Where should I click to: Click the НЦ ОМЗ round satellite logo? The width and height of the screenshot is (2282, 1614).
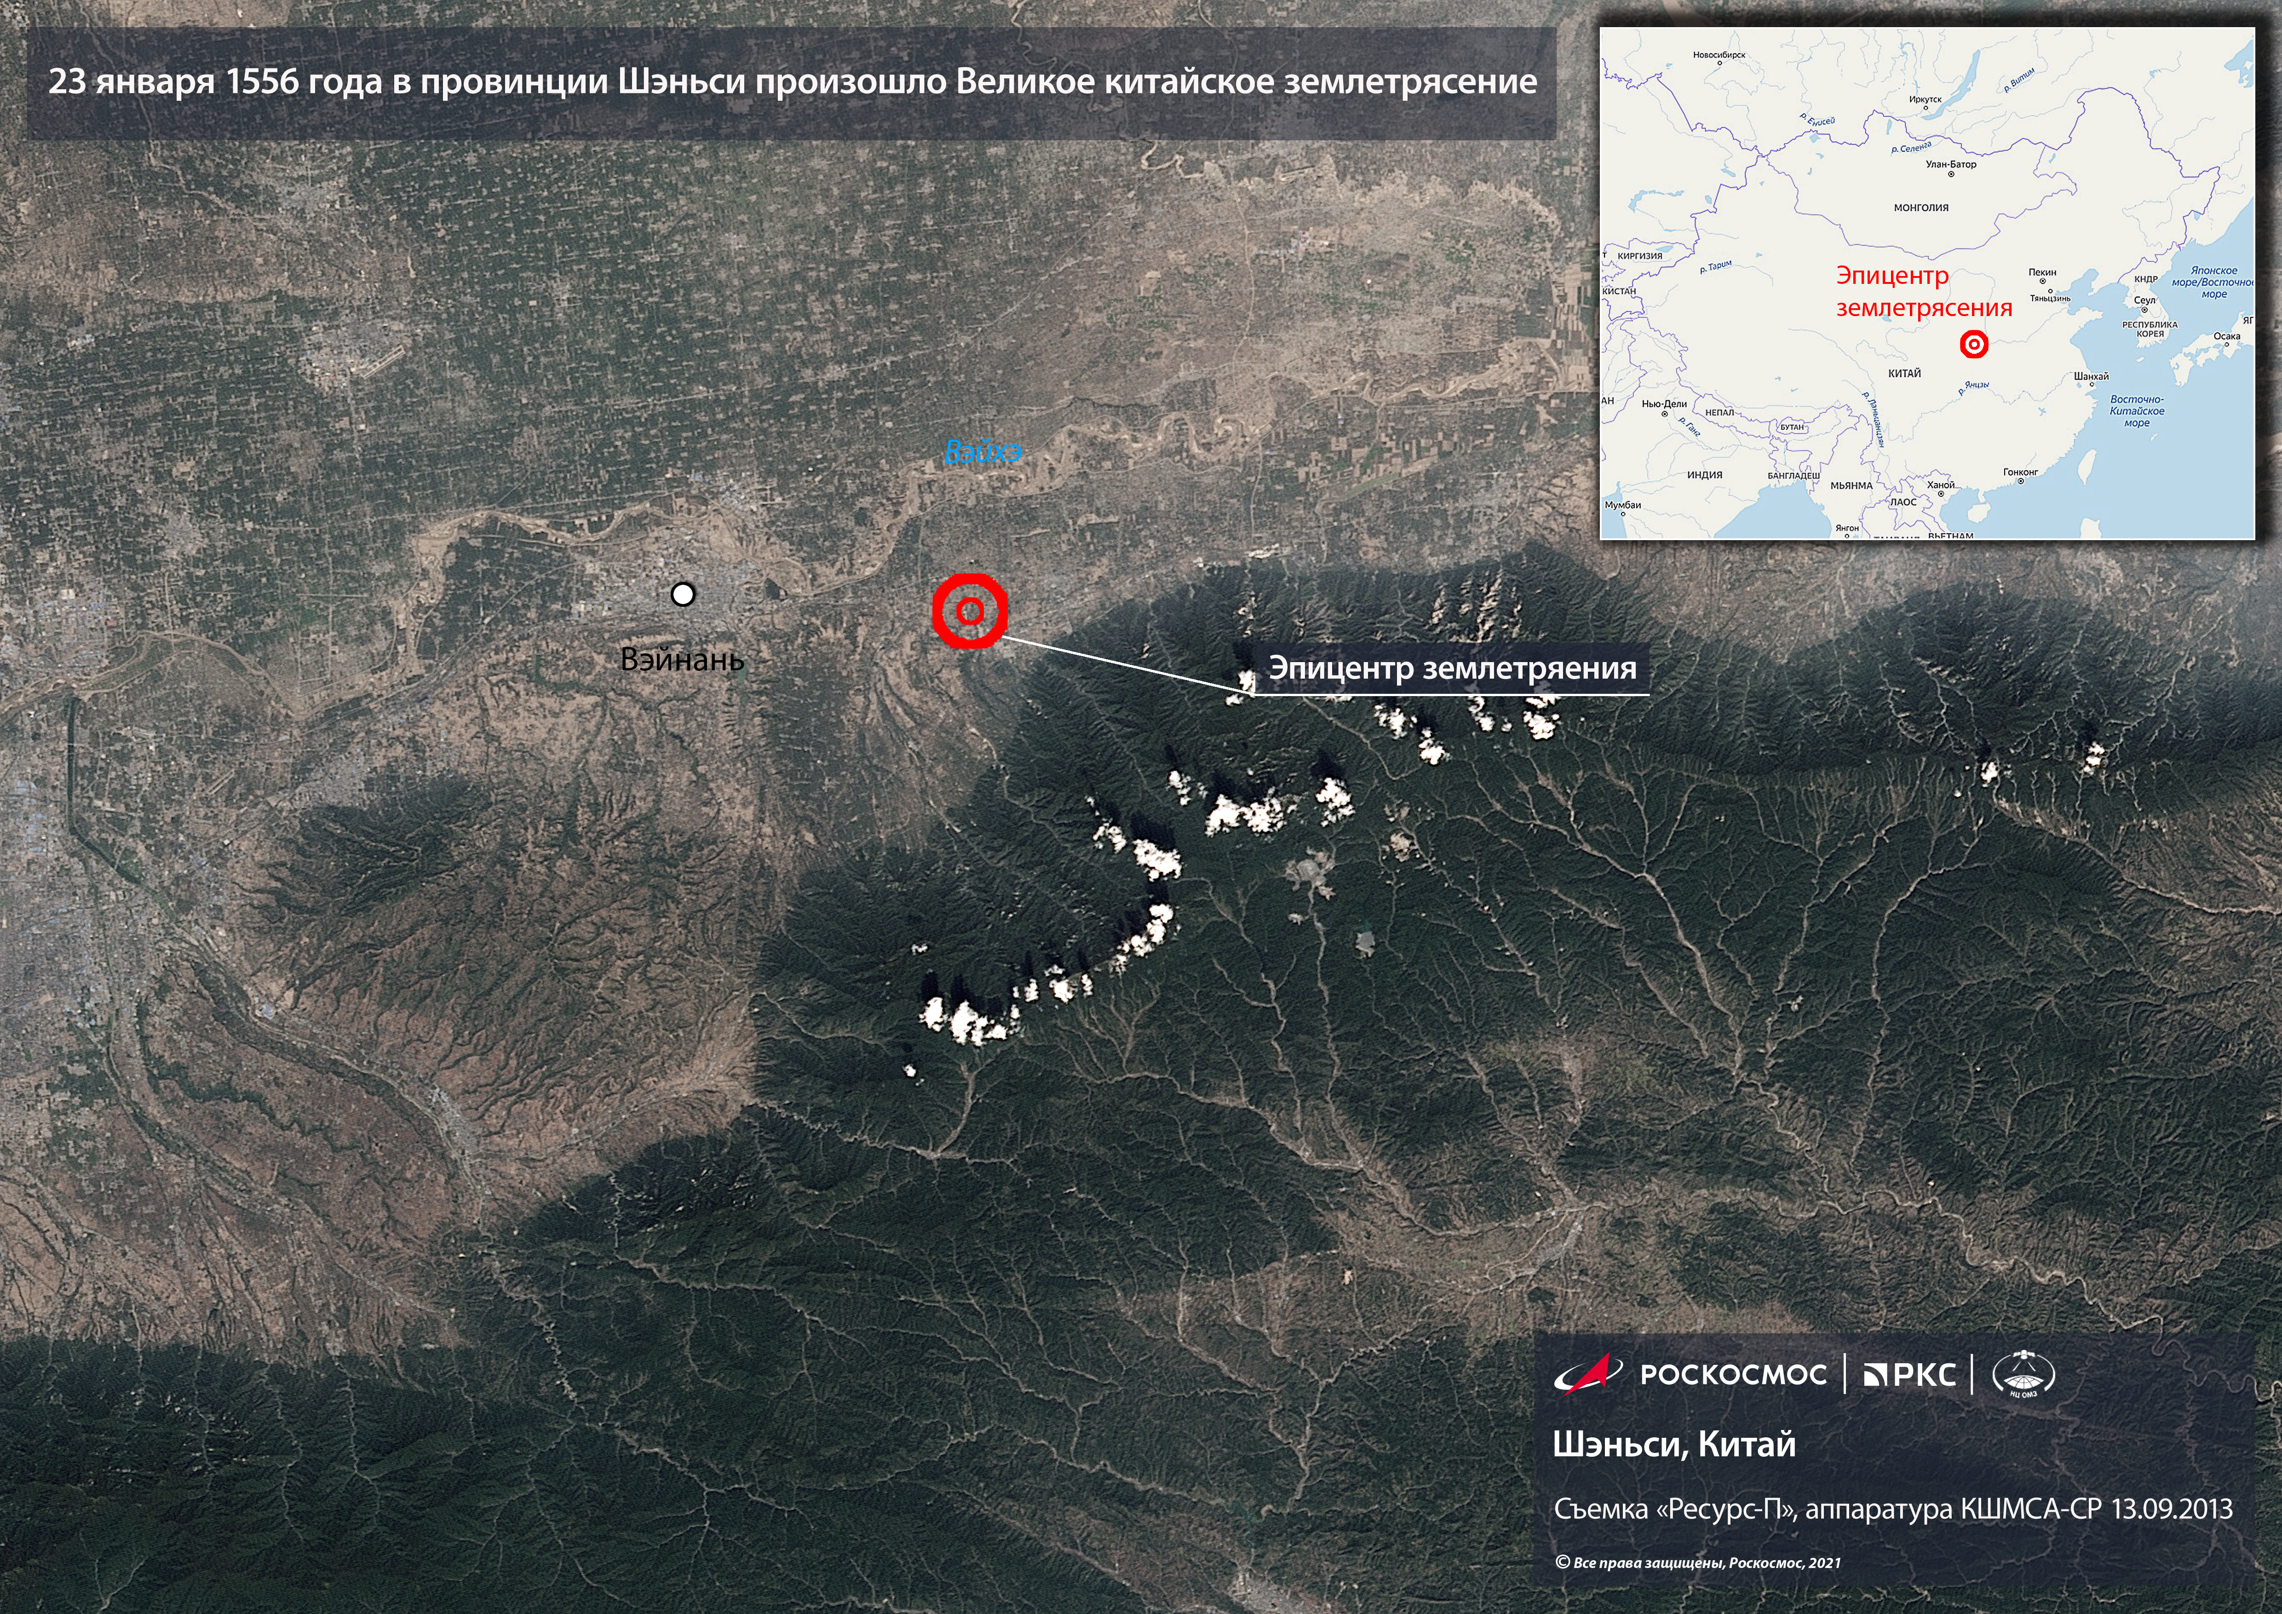click(2023, 1374)
